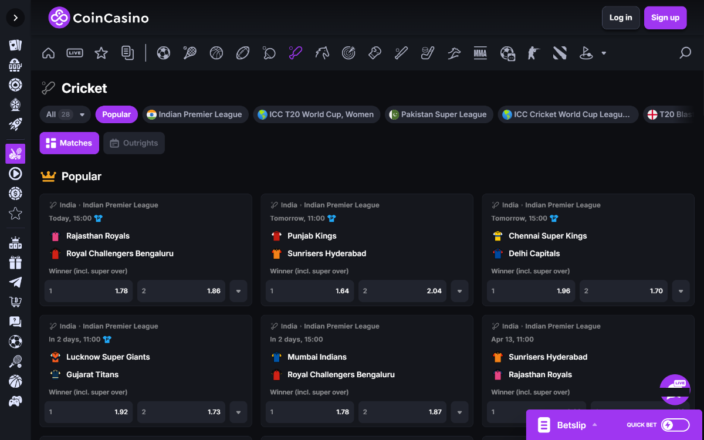Screen dimensions: 704x440
Task: Expand more markets for Rajasthan Royals match
Action: tap(238, 291)
